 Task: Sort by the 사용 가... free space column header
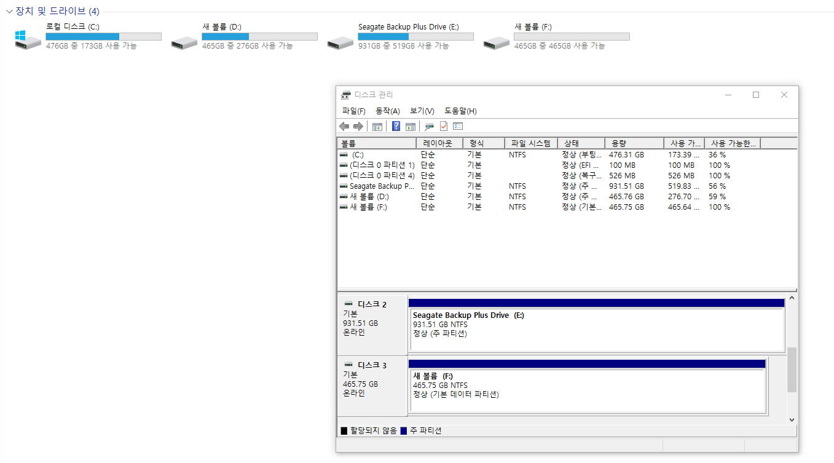click(684, 143)
